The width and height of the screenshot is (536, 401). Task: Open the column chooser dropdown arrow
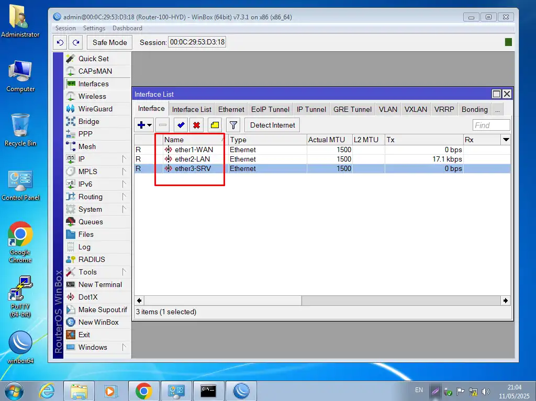(506, 140)
